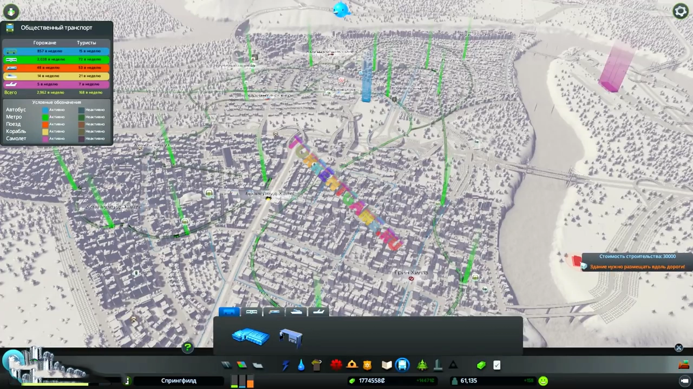Viewport: 693px width, 389px height.
Task: Open the settings gear menu
Action: click(681, 11)
